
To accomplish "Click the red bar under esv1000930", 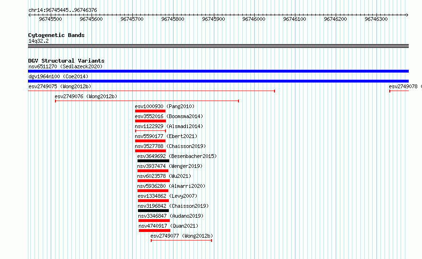I will 150,111.
